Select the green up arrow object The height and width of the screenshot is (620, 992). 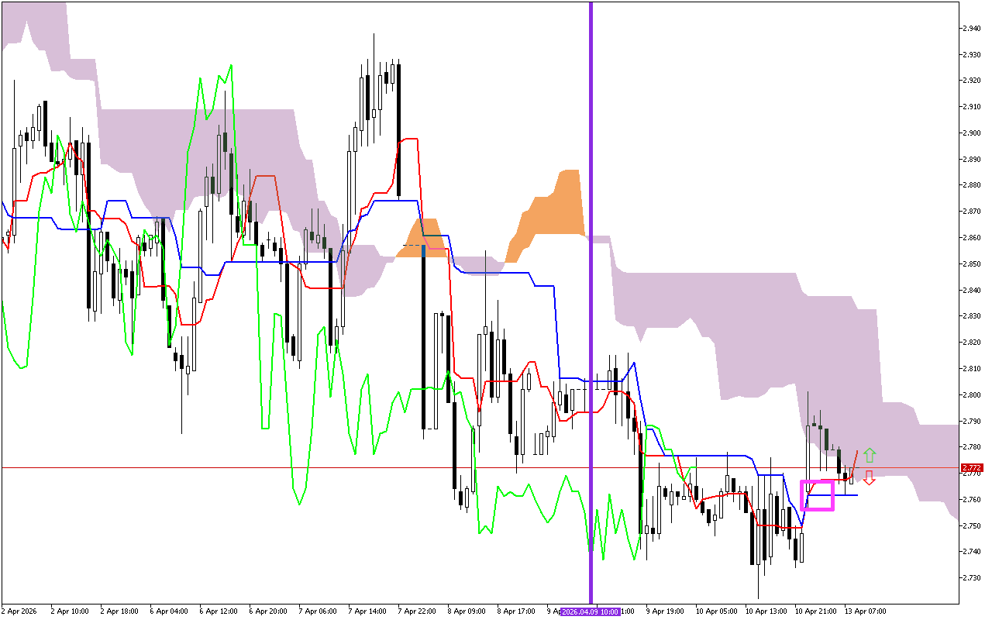(870, 453)
